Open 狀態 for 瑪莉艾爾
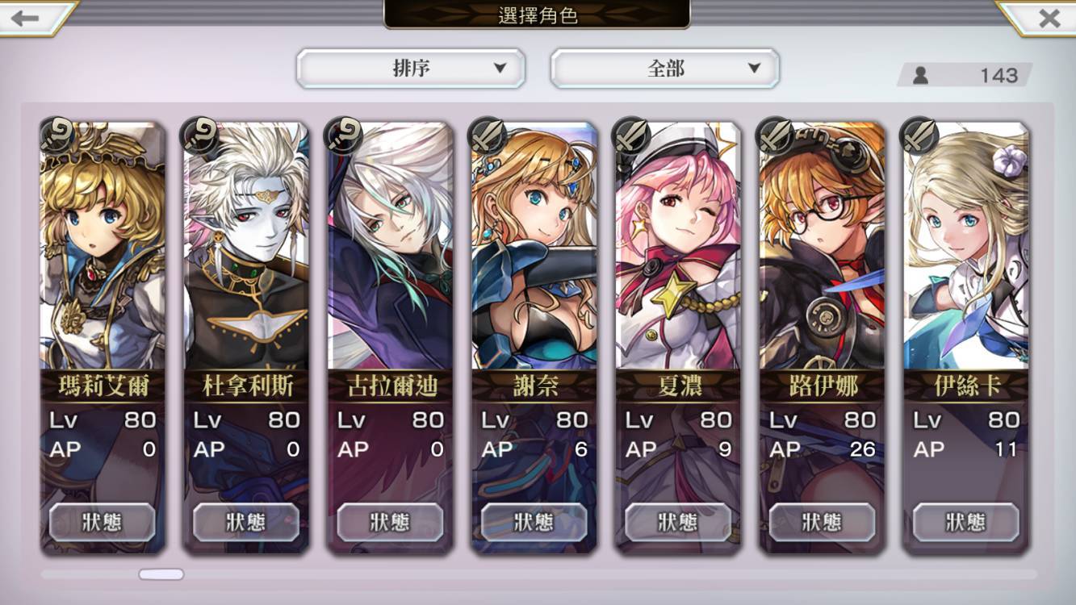The height and width of the screenshot is (605, 1076). point(103,522)
